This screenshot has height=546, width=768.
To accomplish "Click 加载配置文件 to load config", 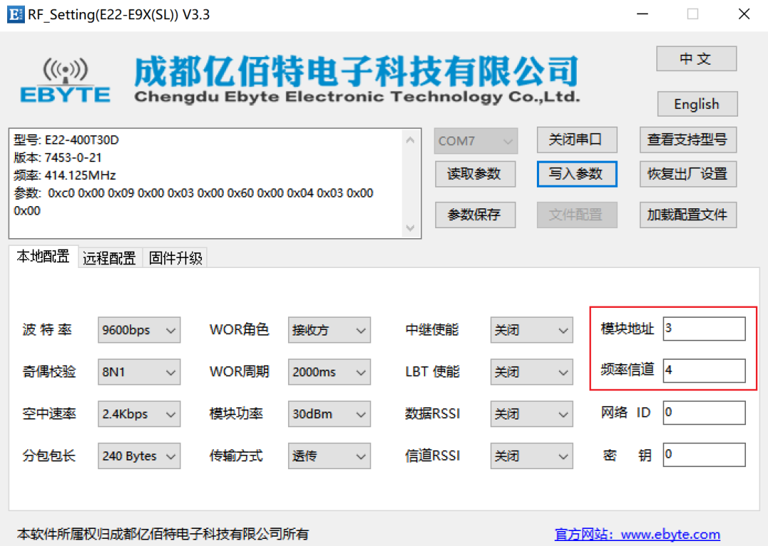I will 688,215.
